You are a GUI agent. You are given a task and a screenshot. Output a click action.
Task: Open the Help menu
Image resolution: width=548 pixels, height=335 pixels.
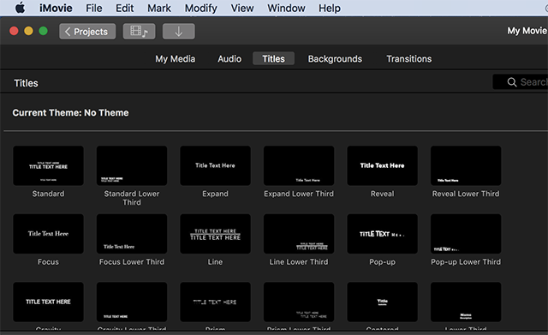tap(330, 8)
